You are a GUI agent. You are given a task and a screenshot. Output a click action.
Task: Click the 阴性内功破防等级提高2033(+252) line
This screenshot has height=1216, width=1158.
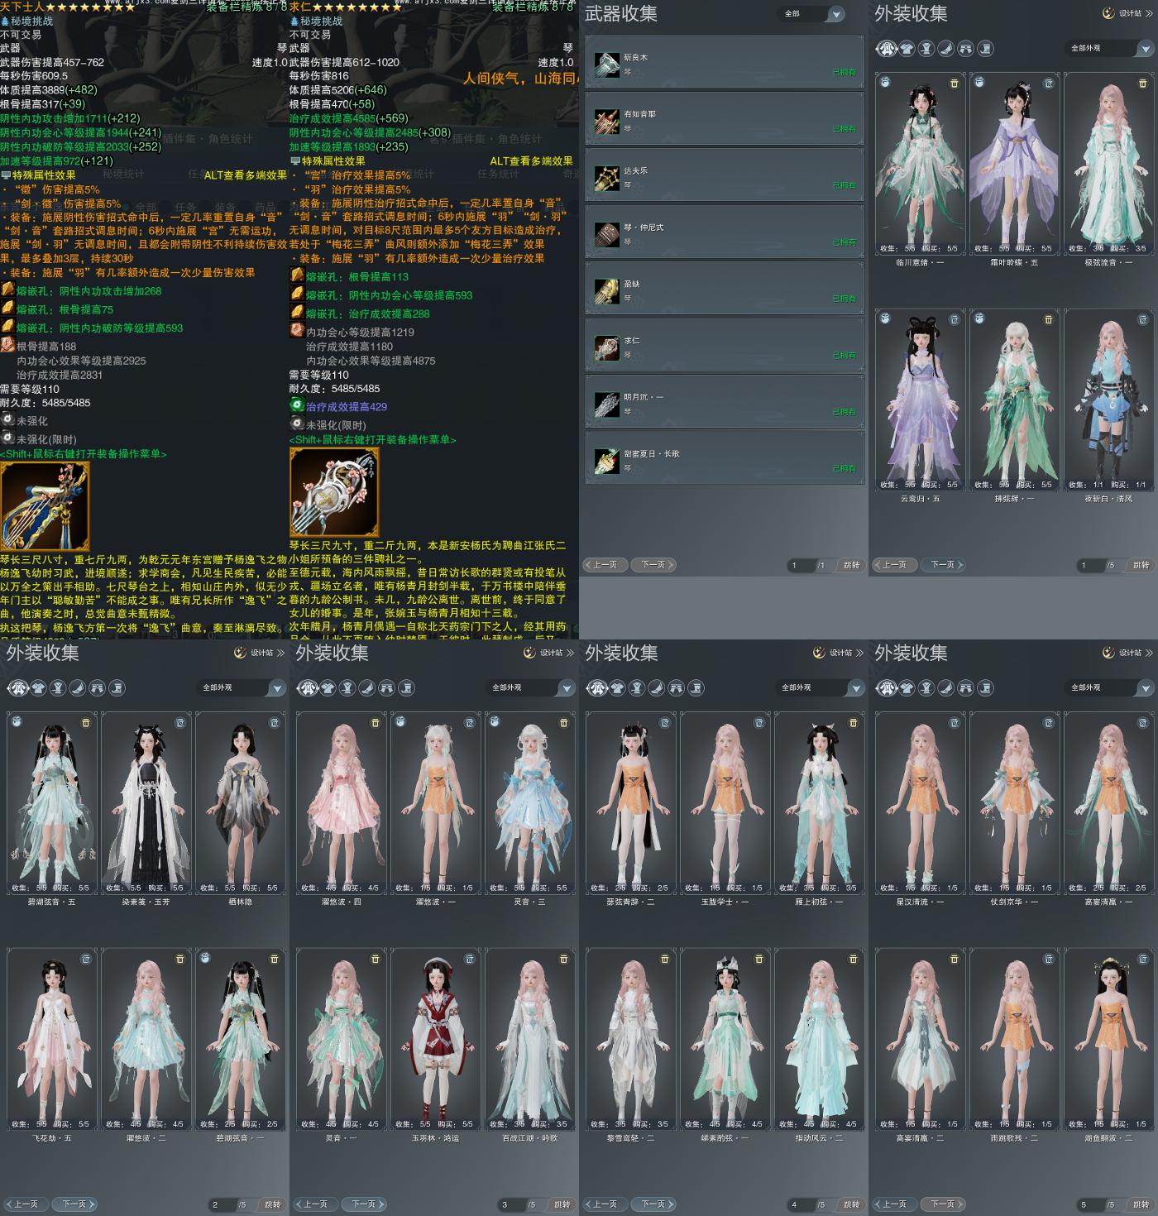tap(80, 146)
